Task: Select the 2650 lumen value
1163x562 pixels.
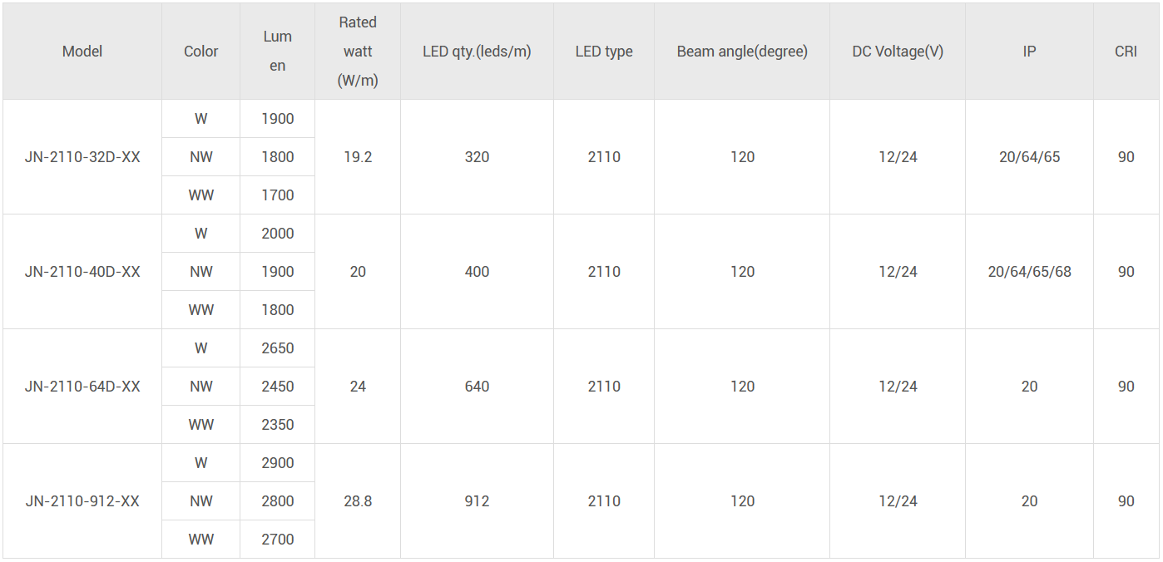Action: pyautogui.click(x=278, y=348)
